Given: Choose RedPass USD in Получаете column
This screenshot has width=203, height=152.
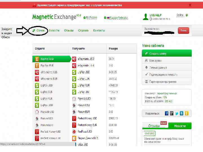Looking at the screenshot, I should tap(82, 131).
